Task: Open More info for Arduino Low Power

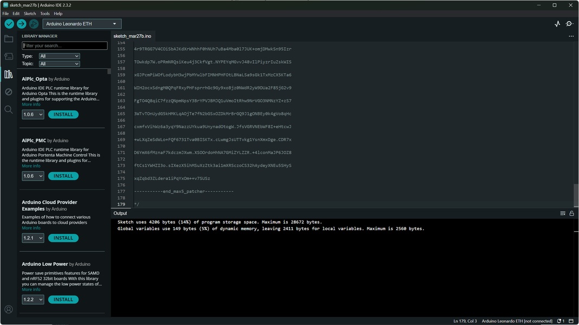Action: (x=31, y=290)
